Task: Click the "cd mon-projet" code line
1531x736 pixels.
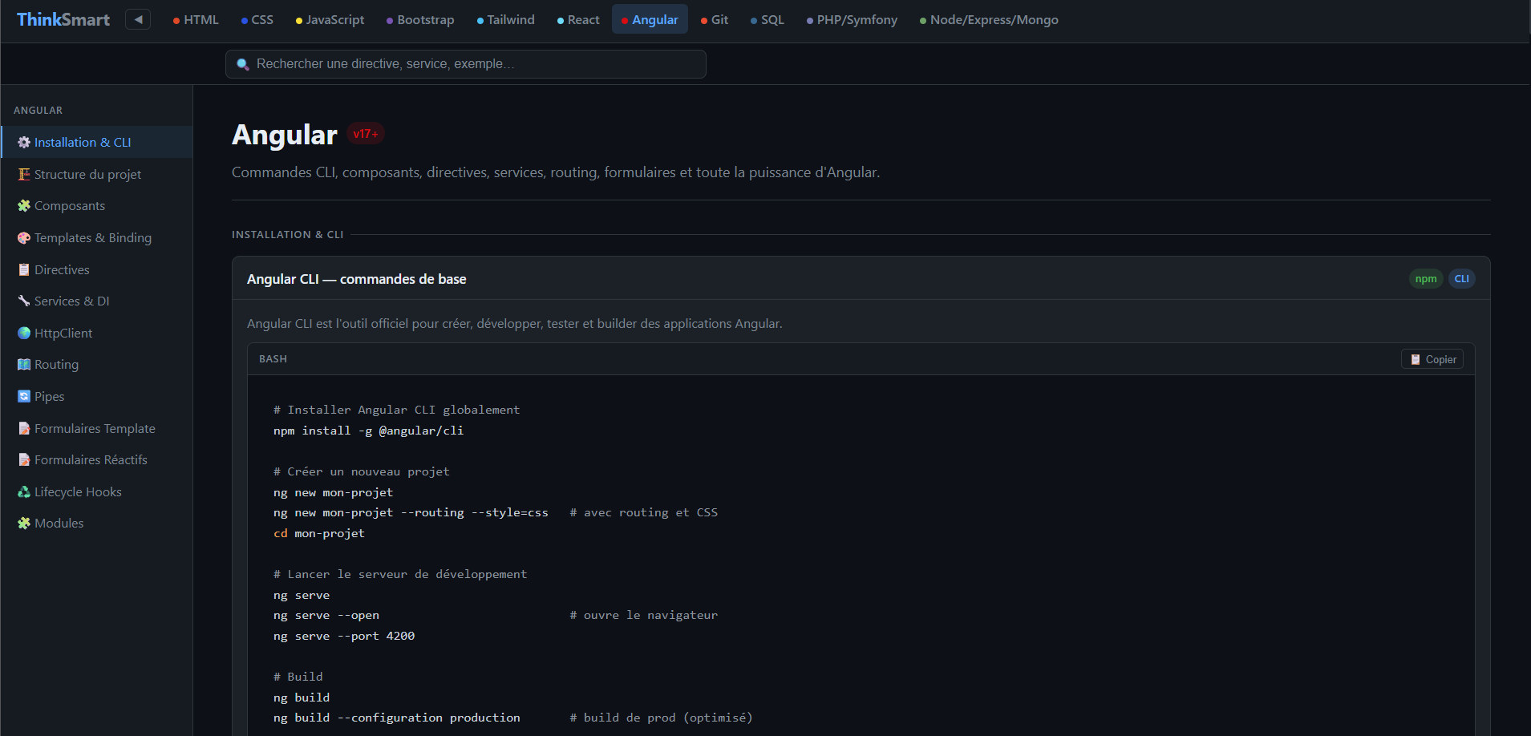Action: (319, 533)
